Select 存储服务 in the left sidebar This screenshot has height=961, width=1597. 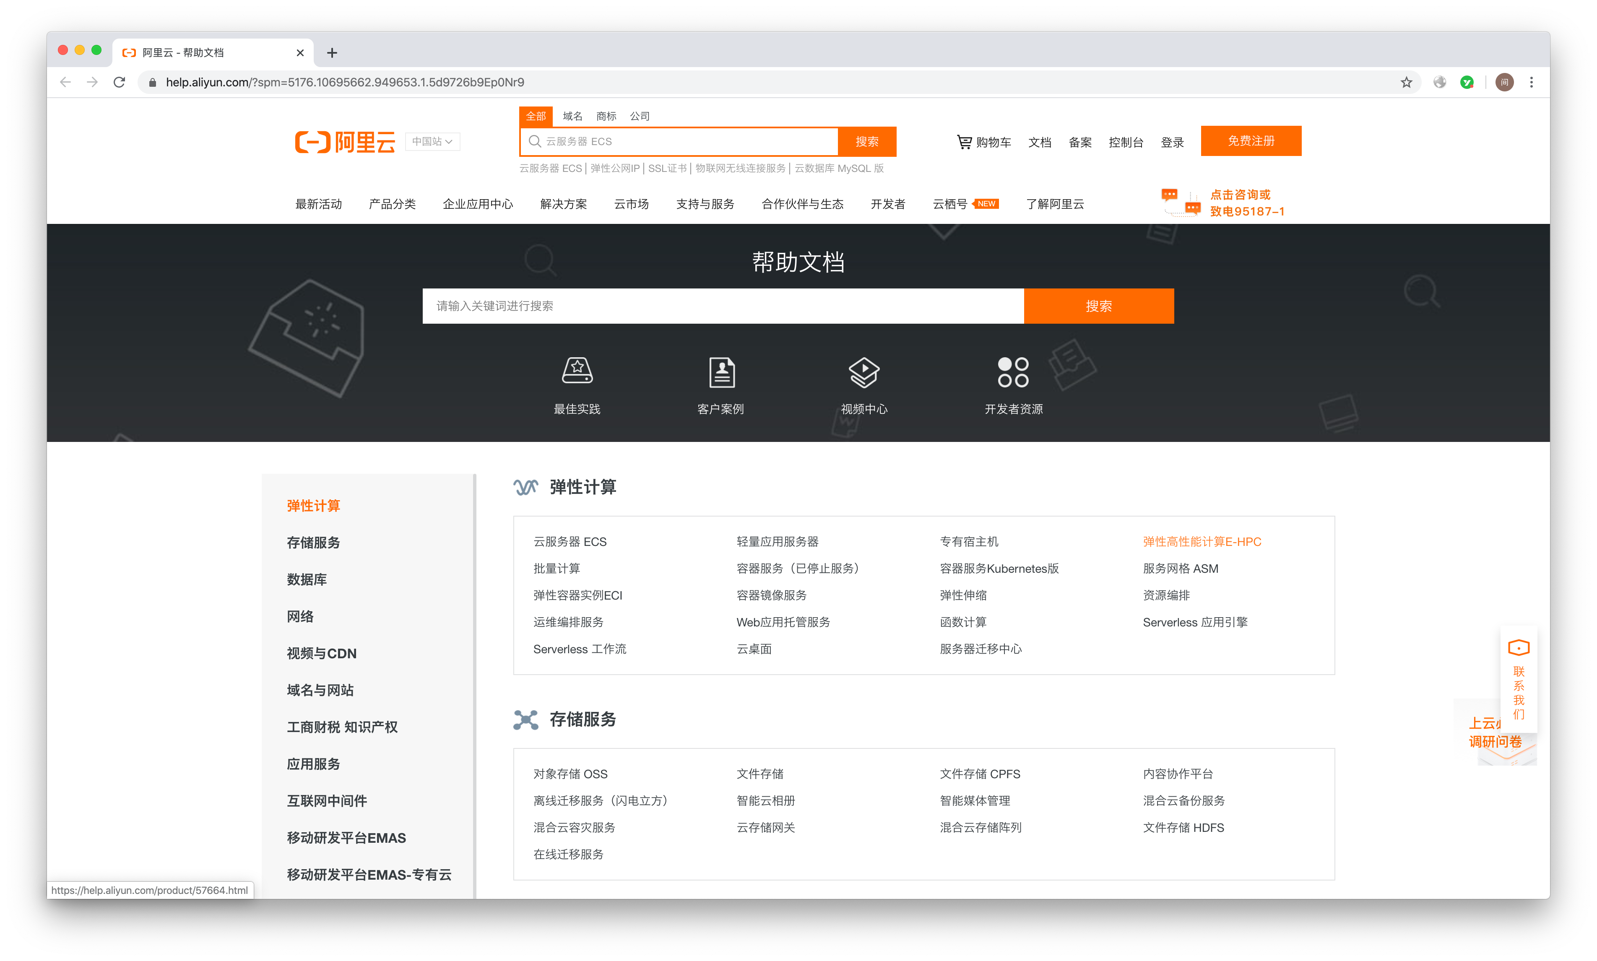313,543
